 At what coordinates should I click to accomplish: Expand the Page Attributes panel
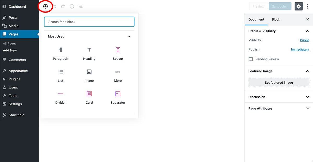pyautogui.click(x=279, y=108)
